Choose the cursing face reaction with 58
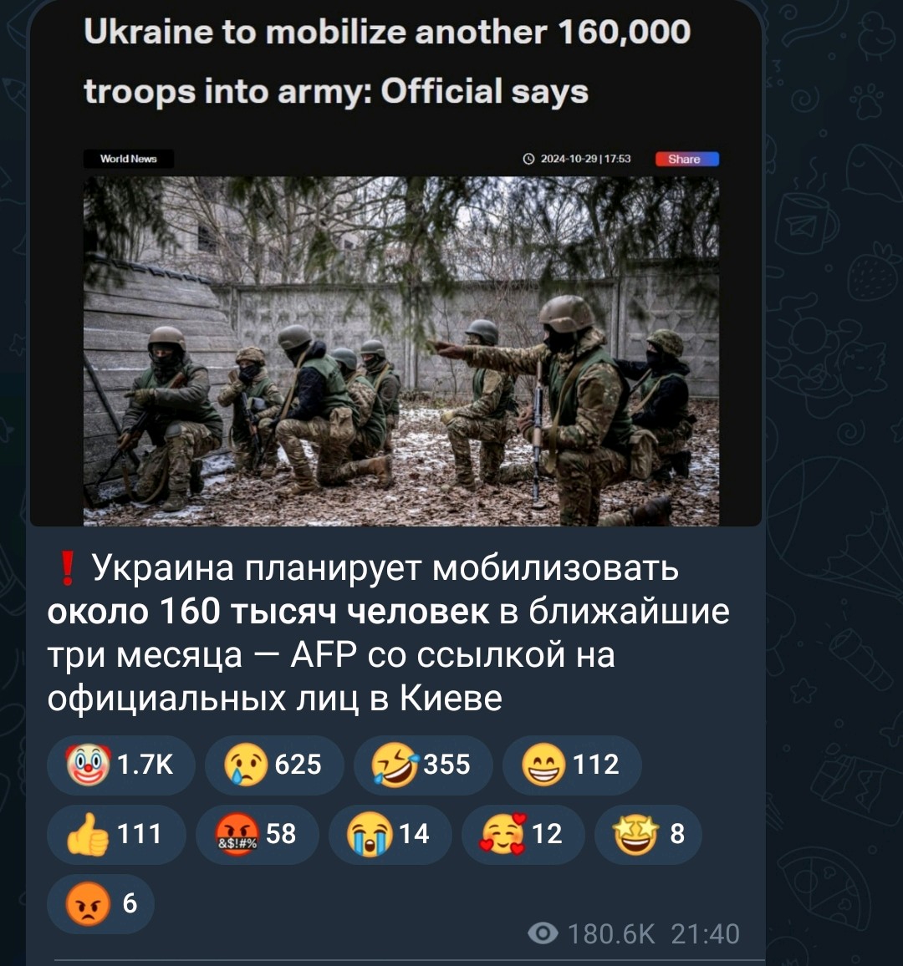The height and width of the screenshot is (966, 903). tap(258, 834)
